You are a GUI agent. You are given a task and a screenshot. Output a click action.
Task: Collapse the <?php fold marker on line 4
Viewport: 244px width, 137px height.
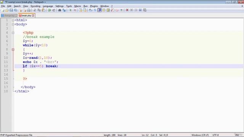(13, 33)
